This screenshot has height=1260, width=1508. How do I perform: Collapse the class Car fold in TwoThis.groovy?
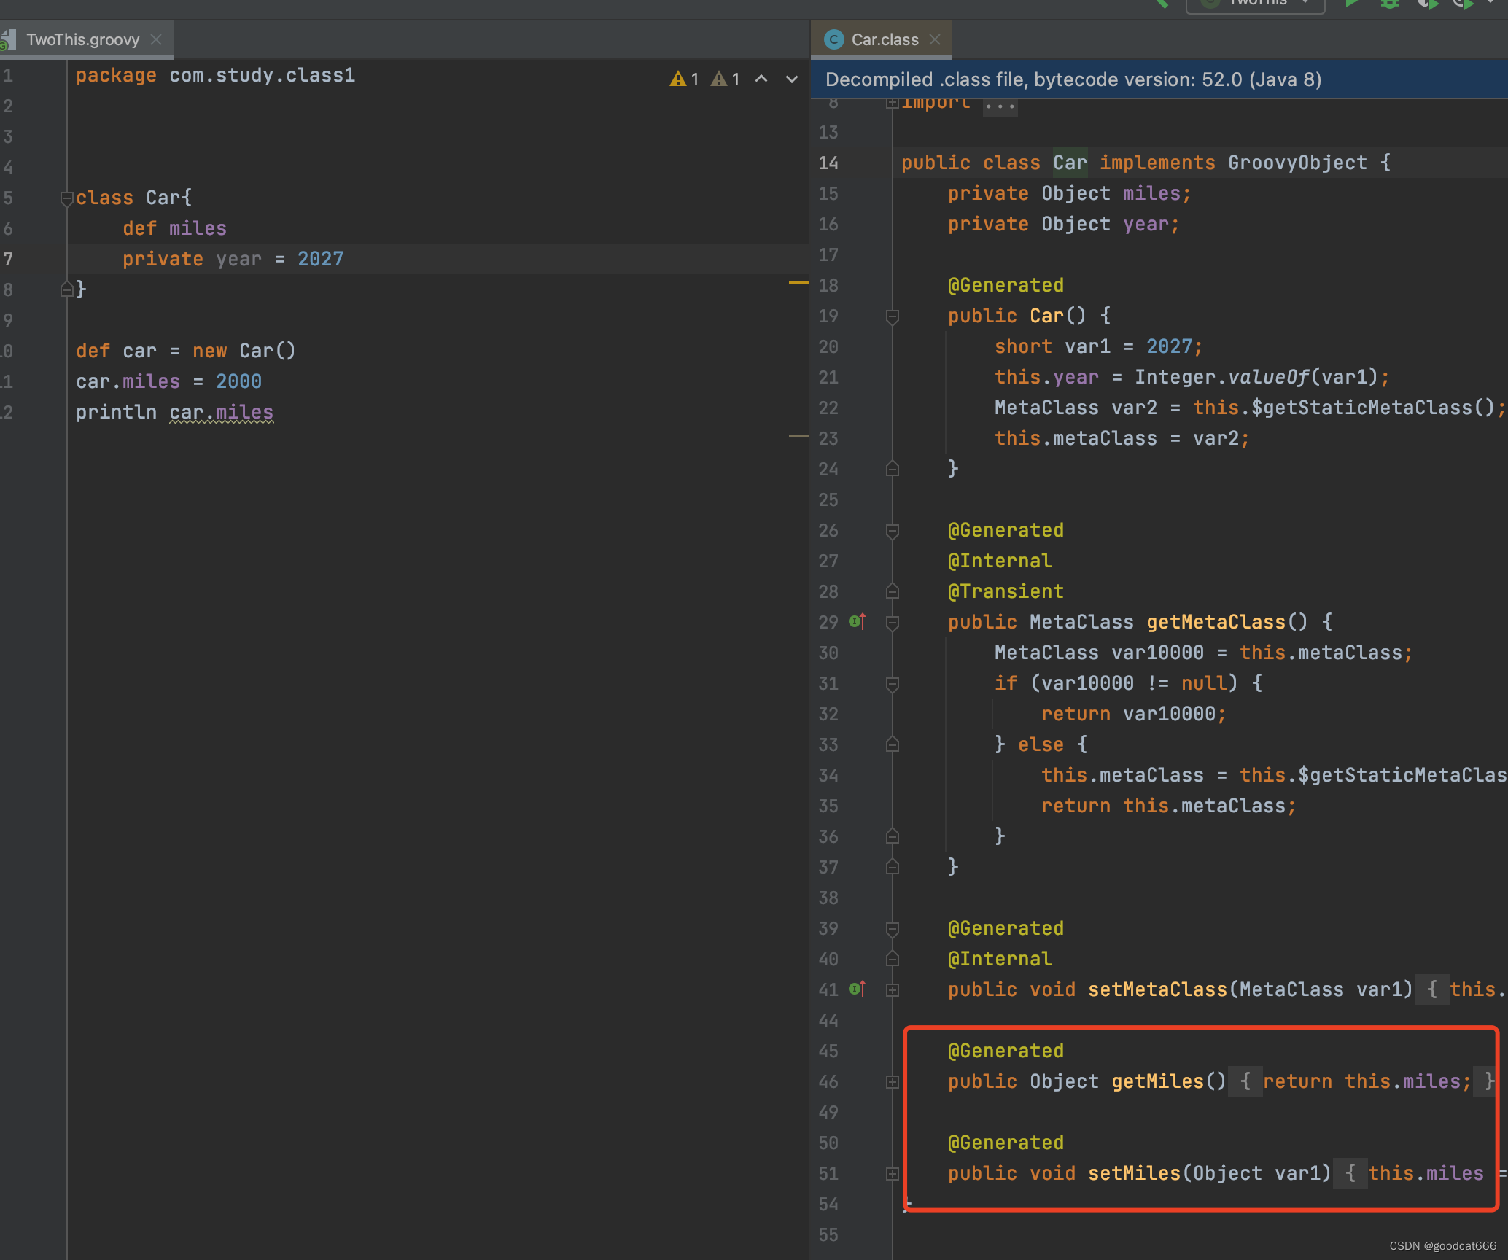pyautogui.click(x=66, y=198)
